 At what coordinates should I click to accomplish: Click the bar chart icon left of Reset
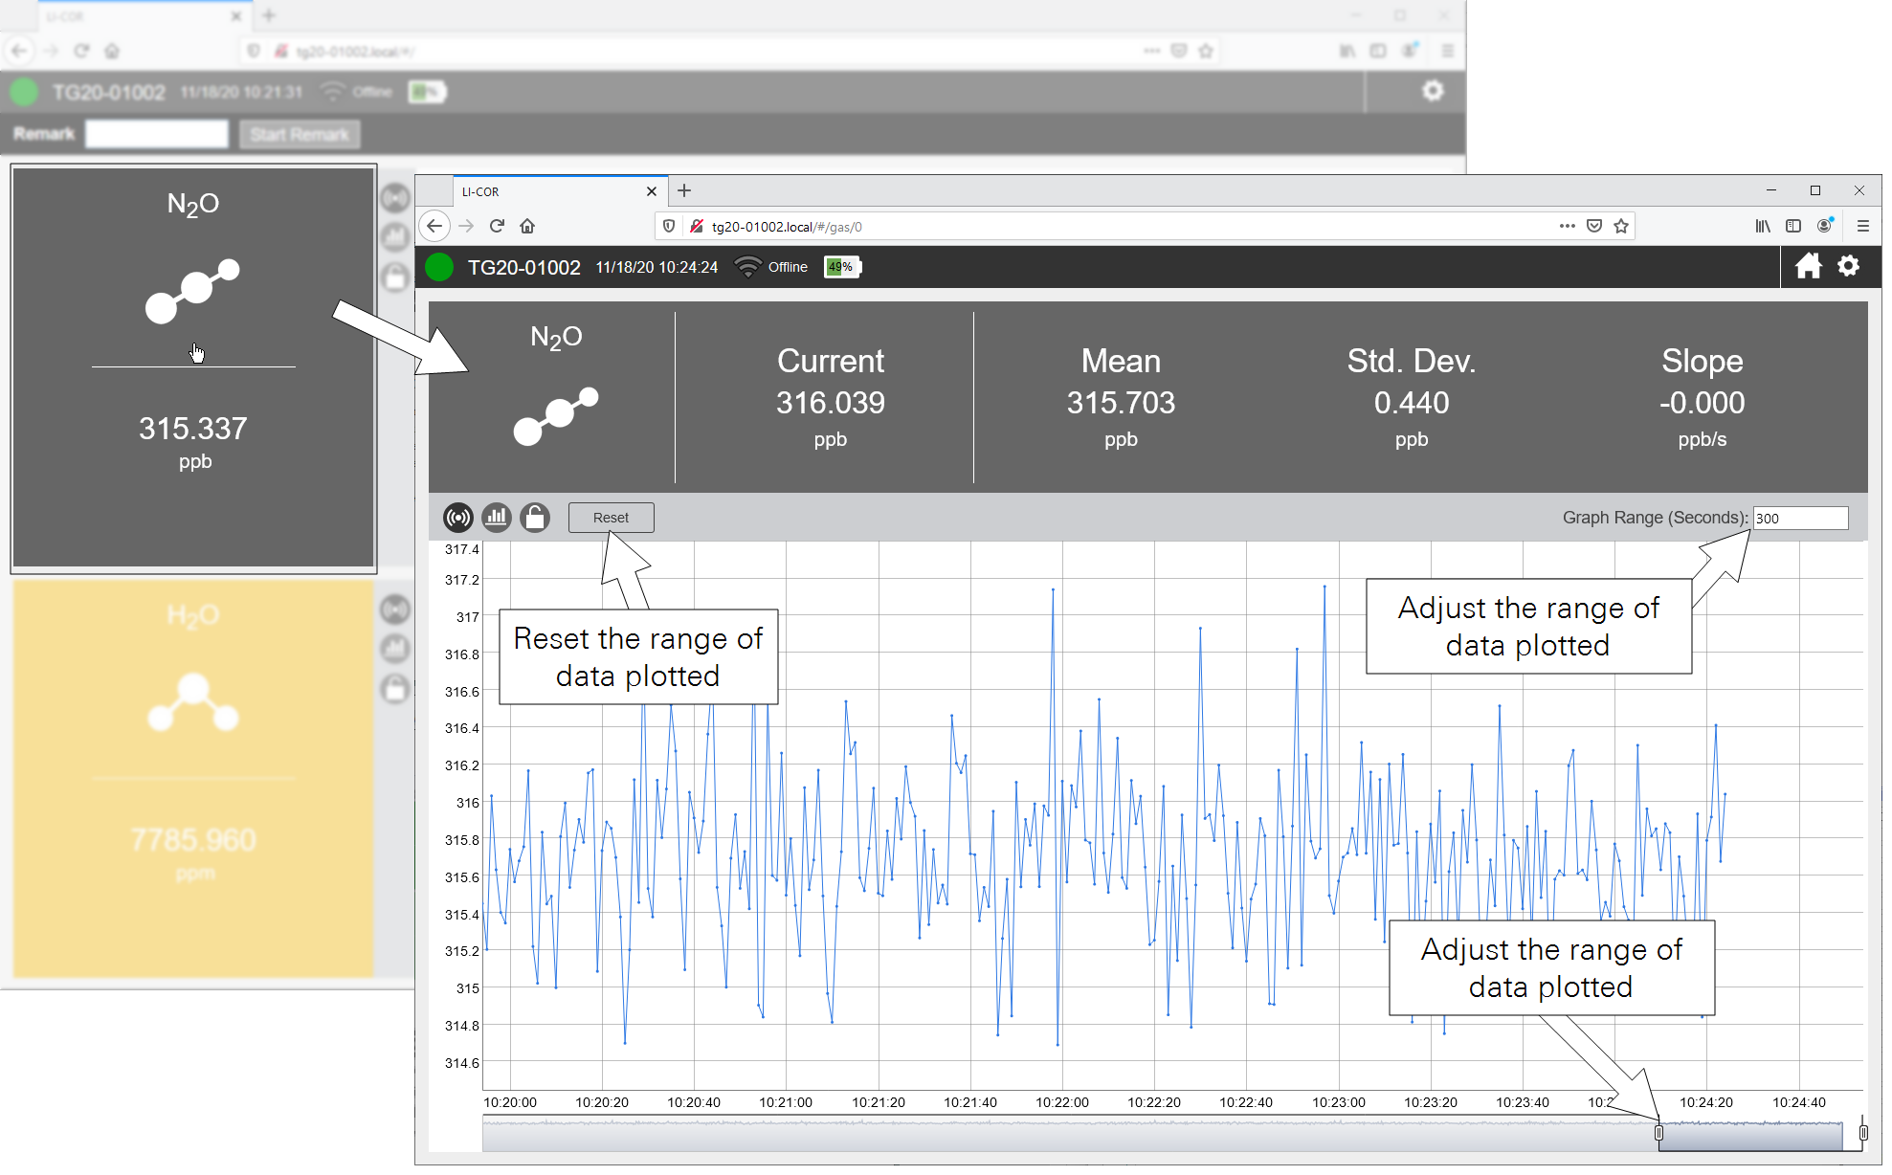(497, 518)
